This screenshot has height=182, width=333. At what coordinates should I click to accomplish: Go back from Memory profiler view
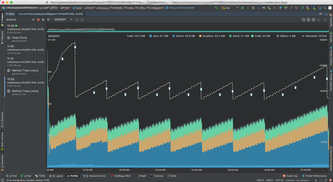[49, 20]
